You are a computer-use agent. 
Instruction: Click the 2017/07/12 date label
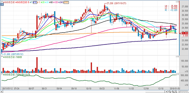click(8, 88)
